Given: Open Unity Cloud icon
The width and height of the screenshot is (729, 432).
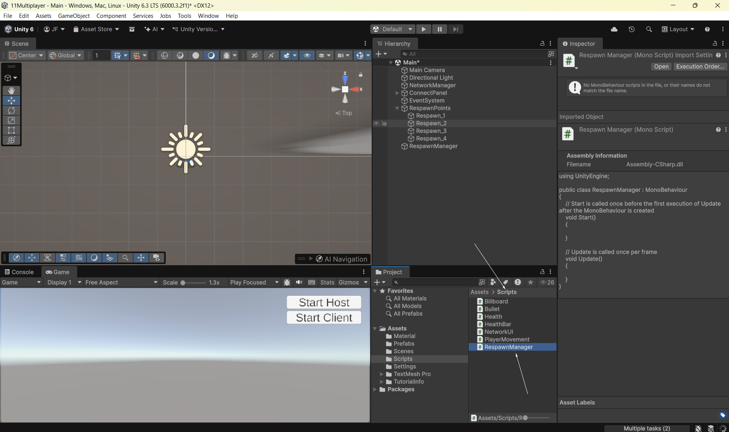Looking at the screenshot, I should [614, 29].
